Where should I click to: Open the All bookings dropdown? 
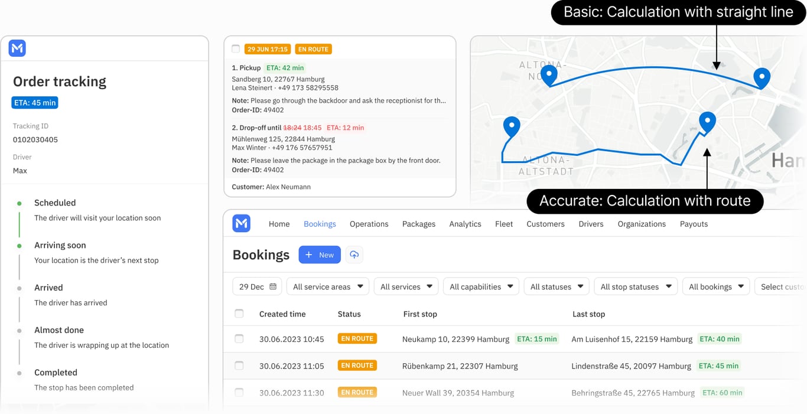tap(716, 286)
